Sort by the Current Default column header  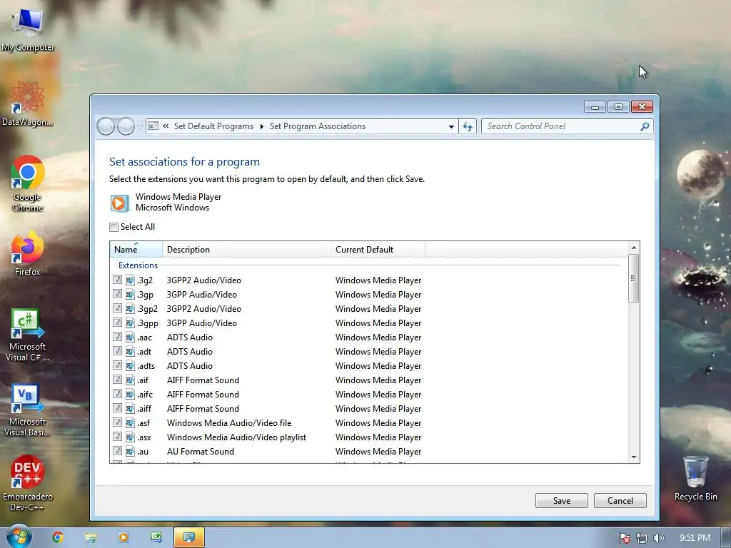click(378, 249)
